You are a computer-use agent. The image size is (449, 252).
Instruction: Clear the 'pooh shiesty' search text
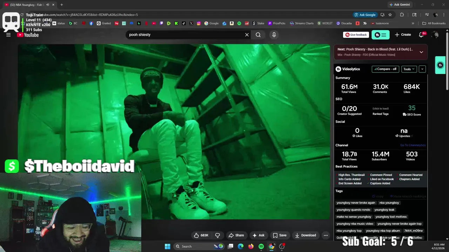tap(247, 35)
